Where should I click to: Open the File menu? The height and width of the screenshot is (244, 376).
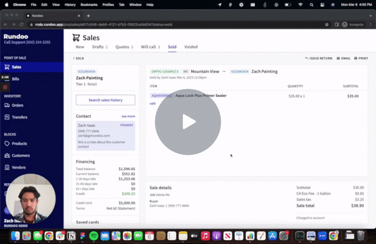pyautogui.click(x=34, y=5)
